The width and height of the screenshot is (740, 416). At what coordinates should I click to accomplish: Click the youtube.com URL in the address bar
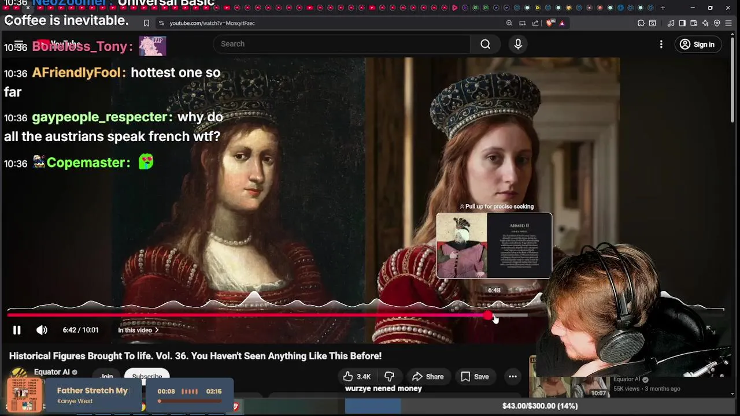coord(212,23)
